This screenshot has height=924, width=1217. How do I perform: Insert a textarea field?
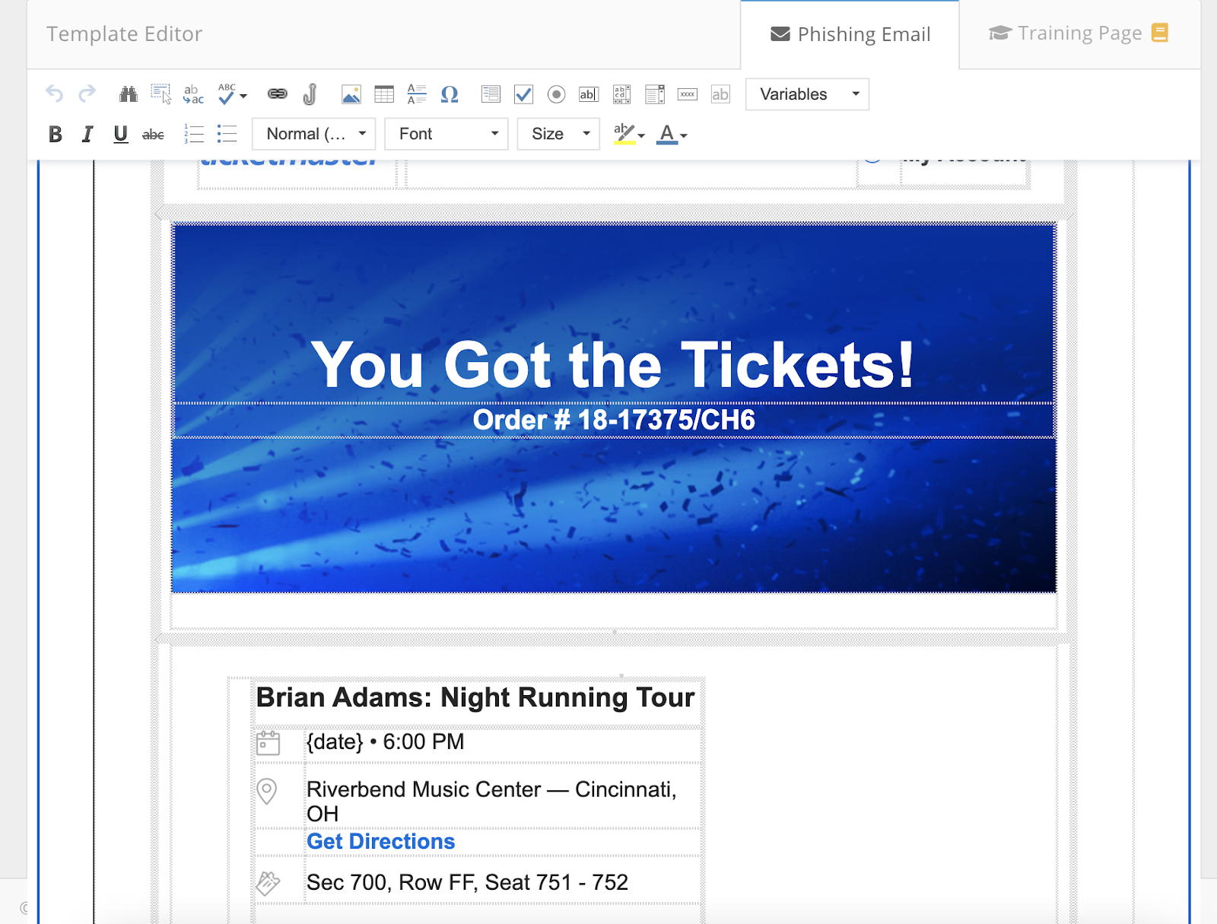[x=621, y=94]
